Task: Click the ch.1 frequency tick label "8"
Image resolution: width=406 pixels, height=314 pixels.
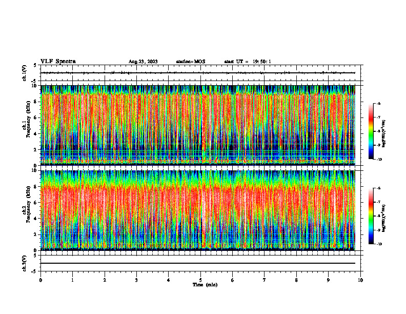Action: 36,102
